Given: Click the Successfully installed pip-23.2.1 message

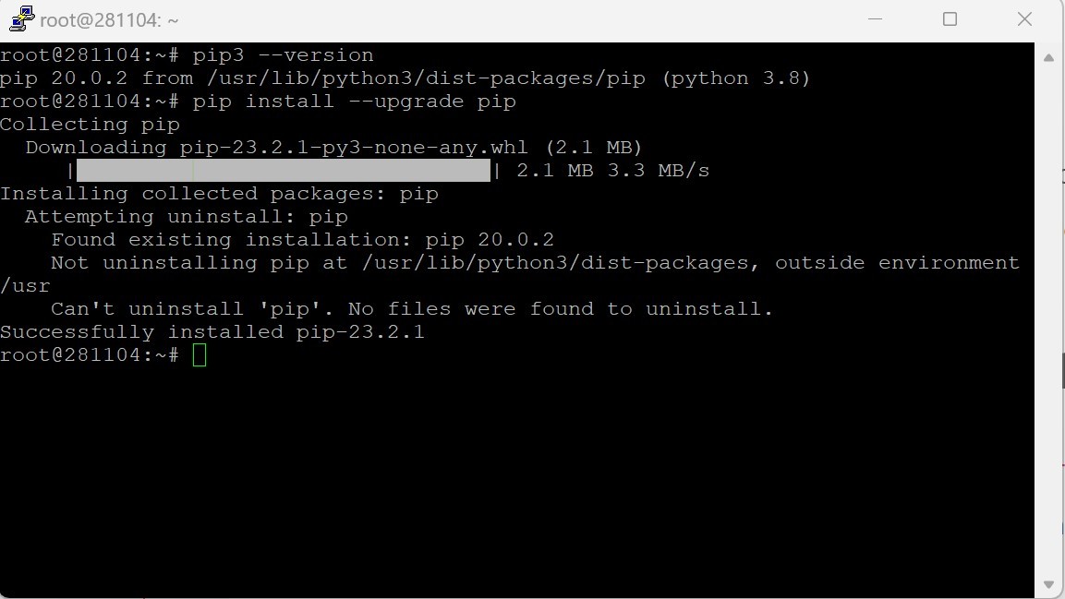Looking at the screenshot, I should coord(212,331).
